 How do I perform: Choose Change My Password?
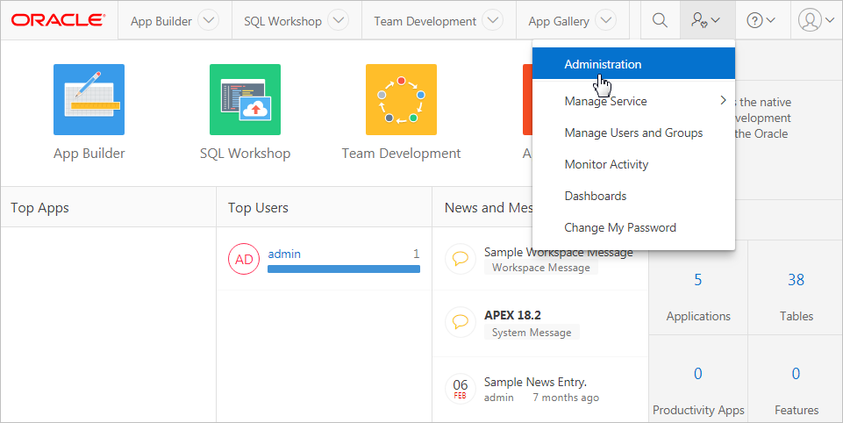tap(633, 227)
